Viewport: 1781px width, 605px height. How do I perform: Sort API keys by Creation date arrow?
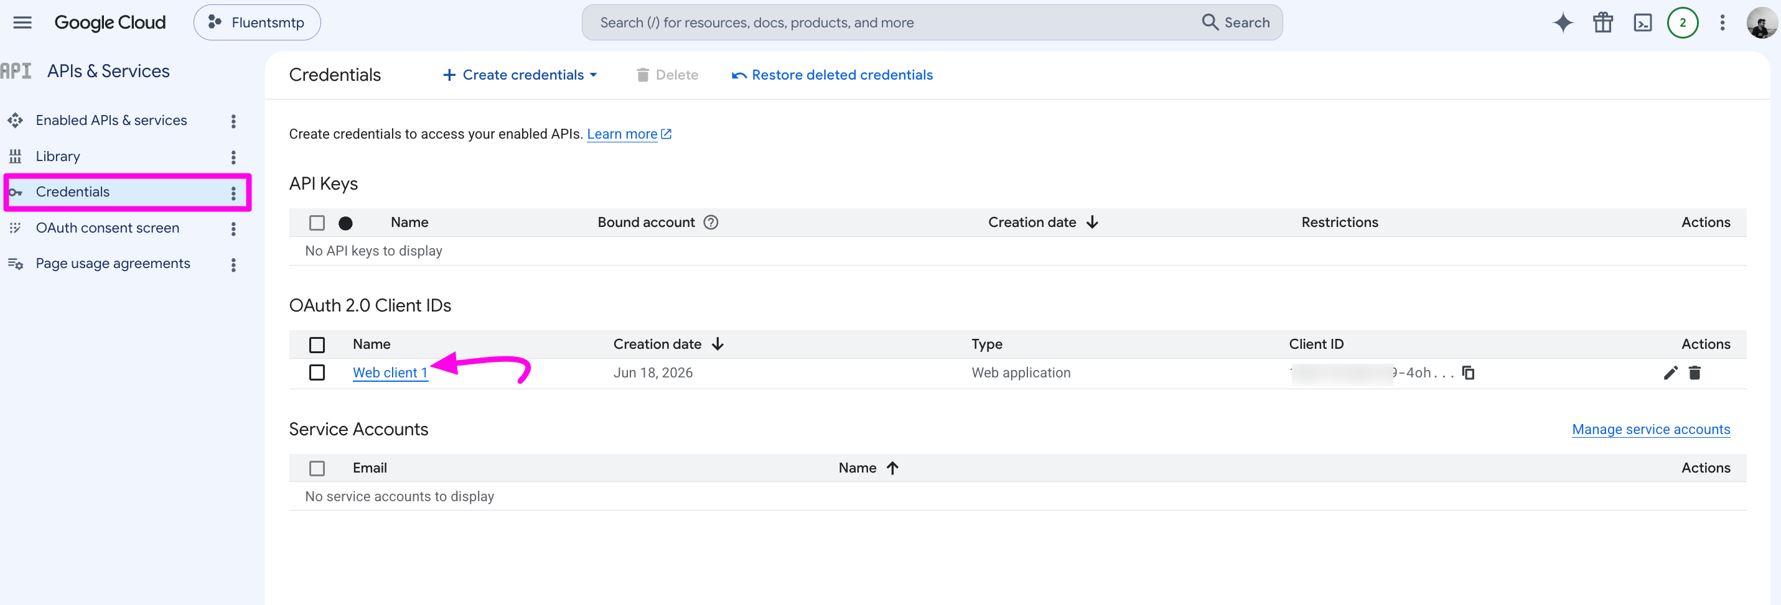point(1092,223)
